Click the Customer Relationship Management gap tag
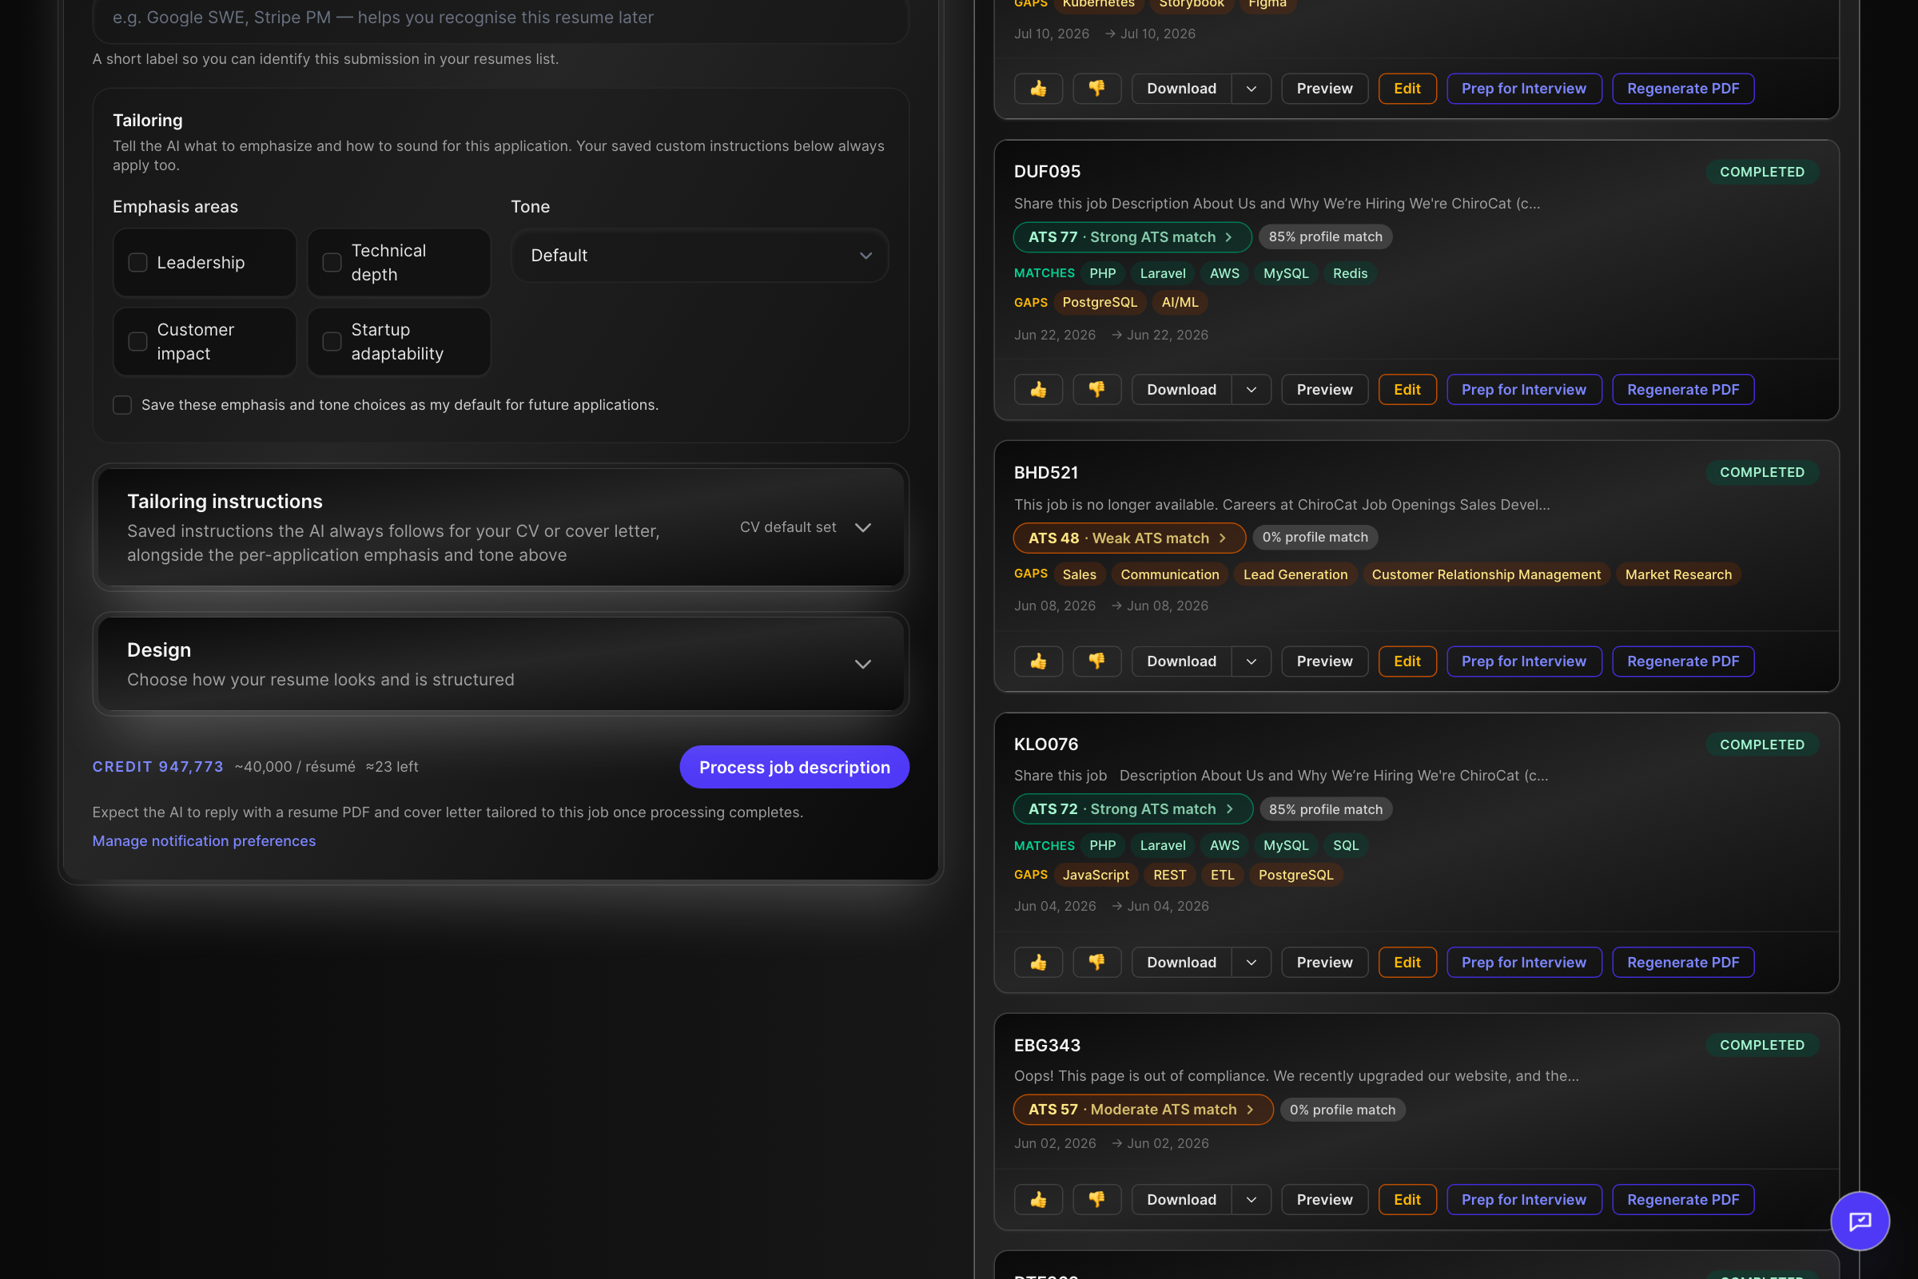The height and width of the screenshot is (1279, 1918). click(x=1486, y=574)
